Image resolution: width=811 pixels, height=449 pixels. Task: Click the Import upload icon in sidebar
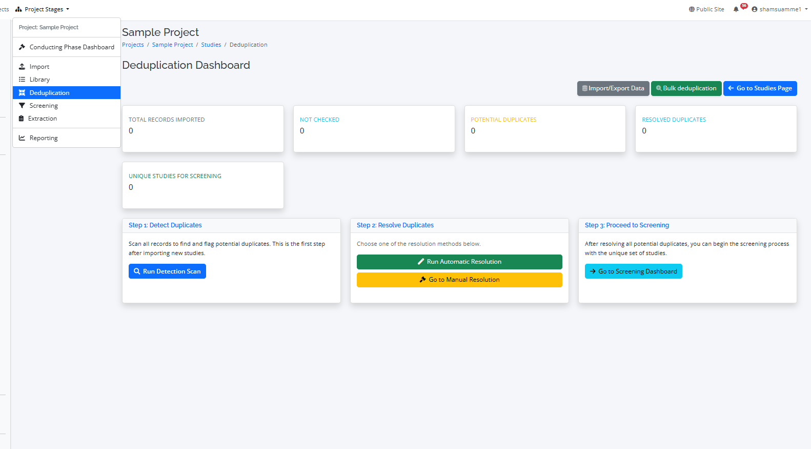pos(22,67)
